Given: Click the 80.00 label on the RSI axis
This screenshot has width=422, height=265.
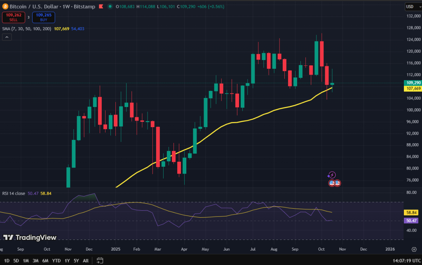Looking at the screenshot, I should point(412,193).
